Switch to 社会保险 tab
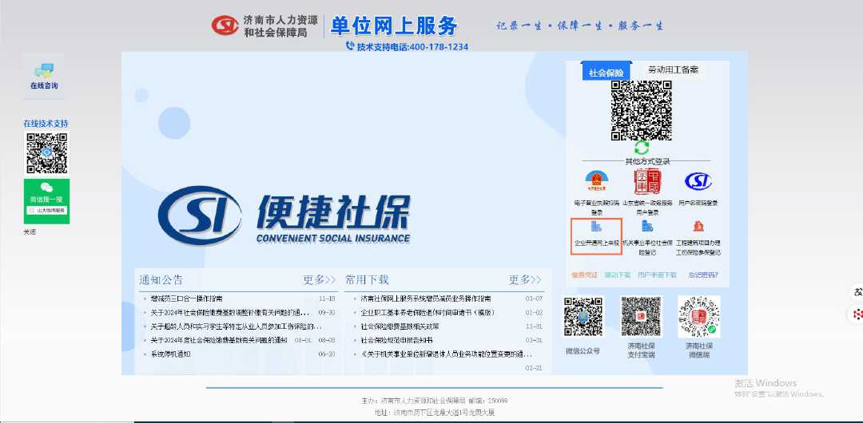The image size is (863, 423). click(x=606, y=73)
